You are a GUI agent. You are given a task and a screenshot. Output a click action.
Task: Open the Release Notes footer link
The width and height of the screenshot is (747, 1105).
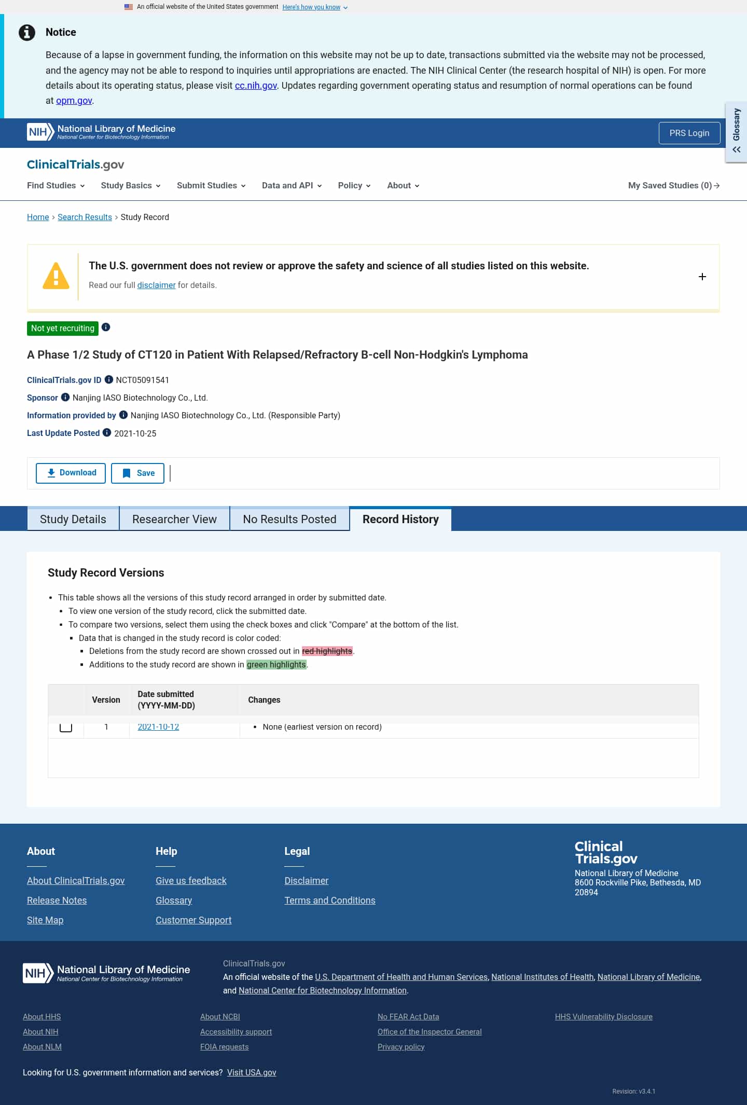click(57, 900)
